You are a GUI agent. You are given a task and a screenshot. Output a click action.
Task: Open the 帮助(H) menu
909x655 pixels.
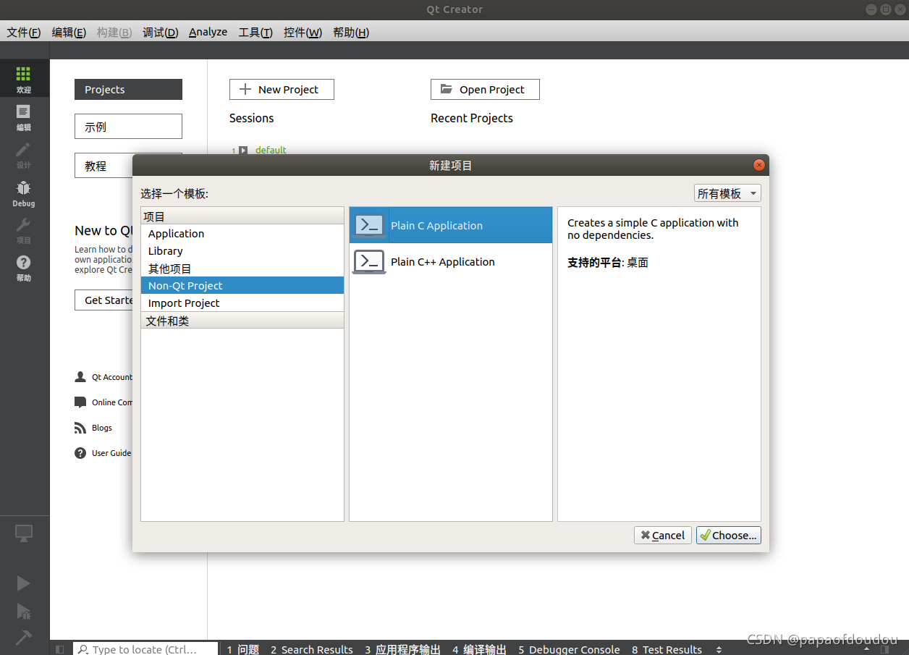[x=351, y=33]
